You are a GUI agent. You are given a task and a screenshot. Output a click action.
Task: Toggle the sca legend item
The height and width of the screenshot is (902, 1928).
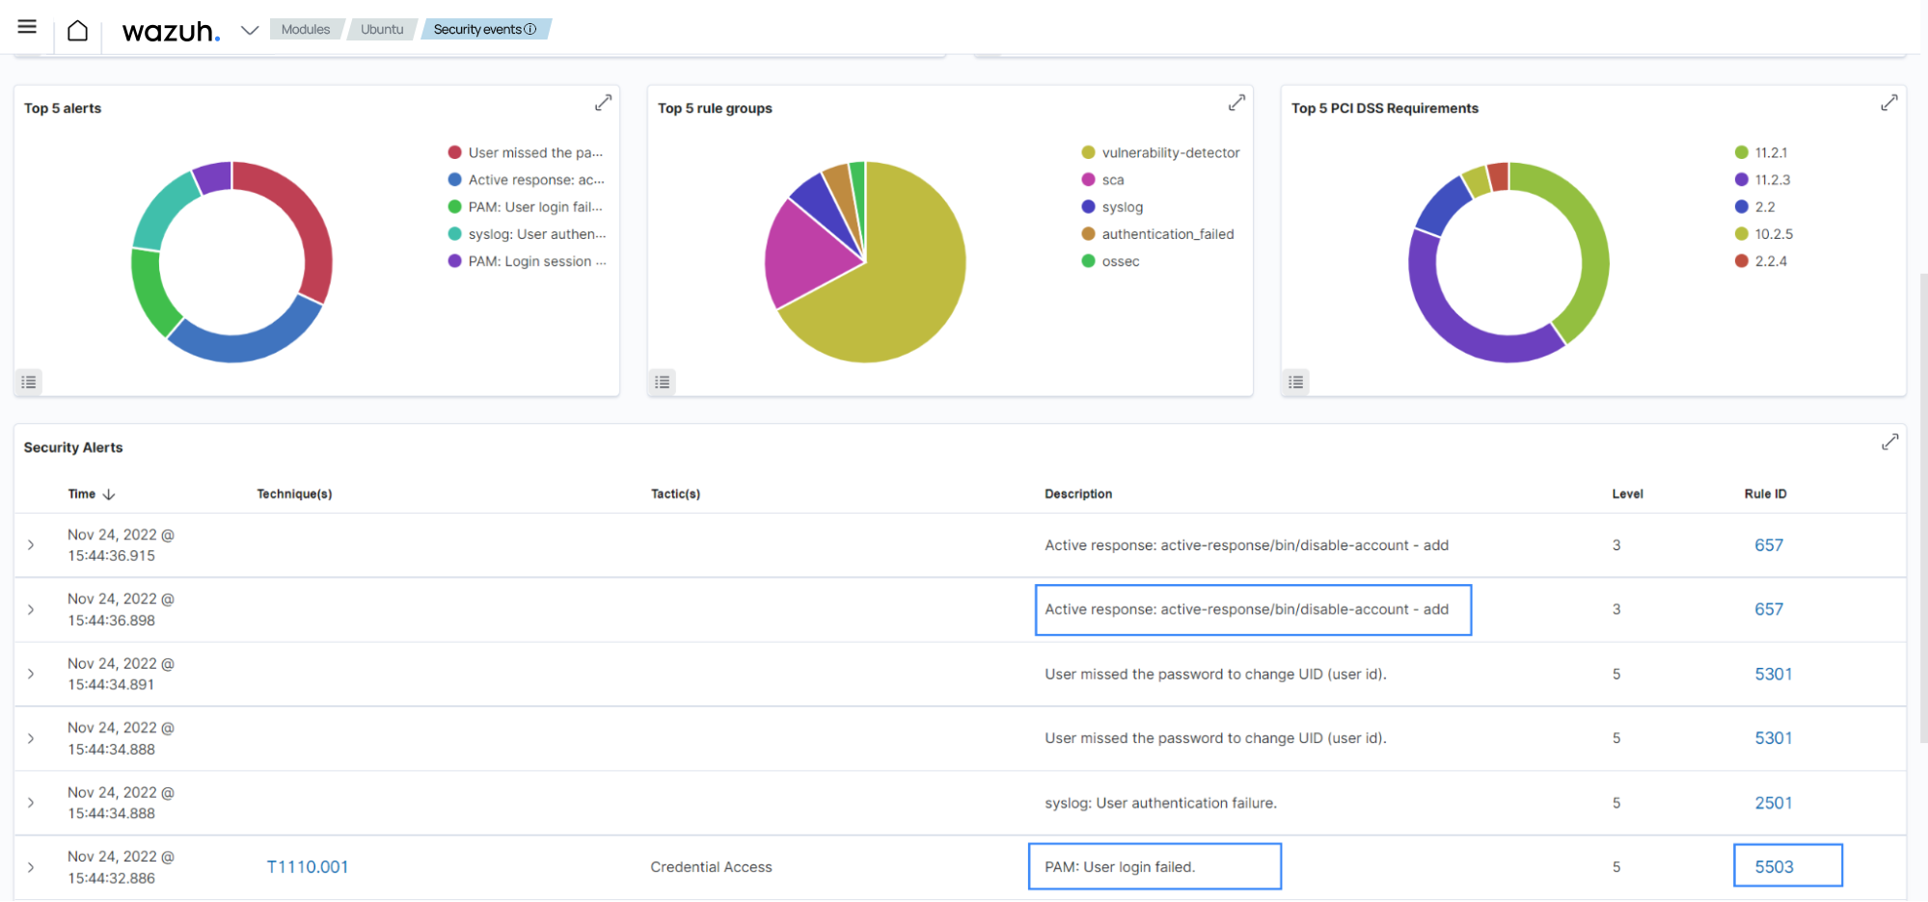(1112, 180)
